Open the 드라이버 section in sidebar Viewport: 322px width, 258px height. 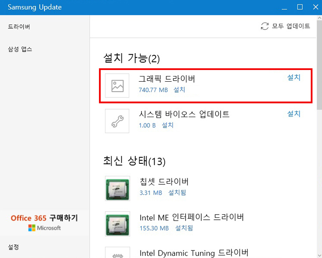click(x=19, y=27)
